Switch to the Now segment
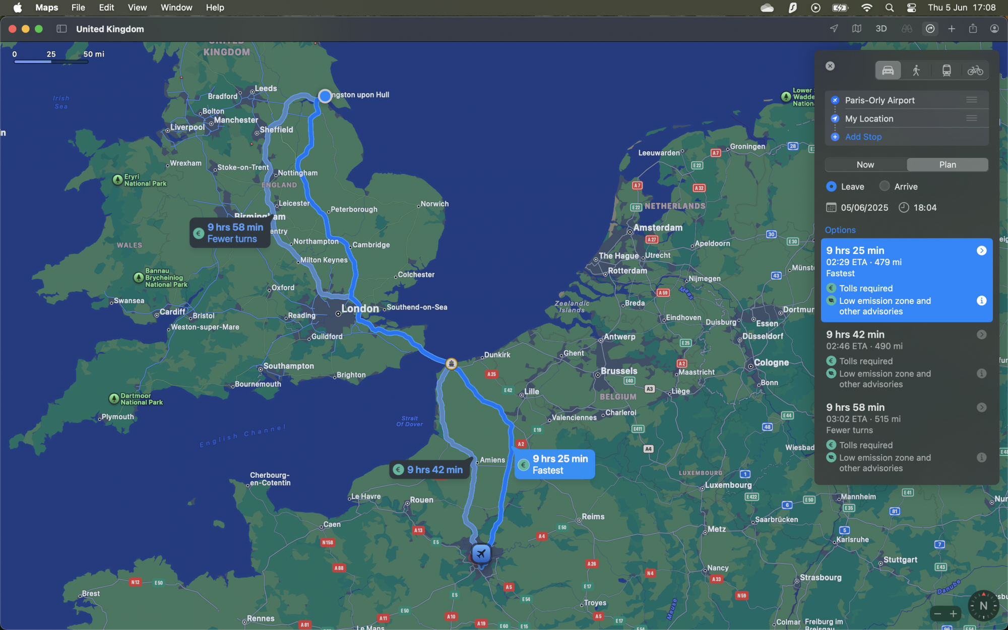Screen dimensions: 1008x630 [x=865, y=165]
